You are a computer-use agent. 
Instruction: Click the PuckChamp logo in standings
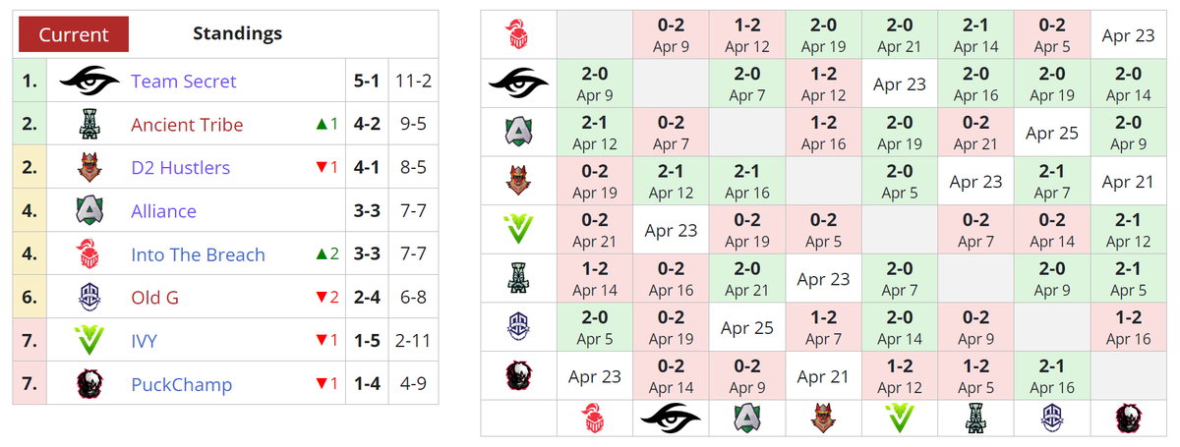(89, 383)
